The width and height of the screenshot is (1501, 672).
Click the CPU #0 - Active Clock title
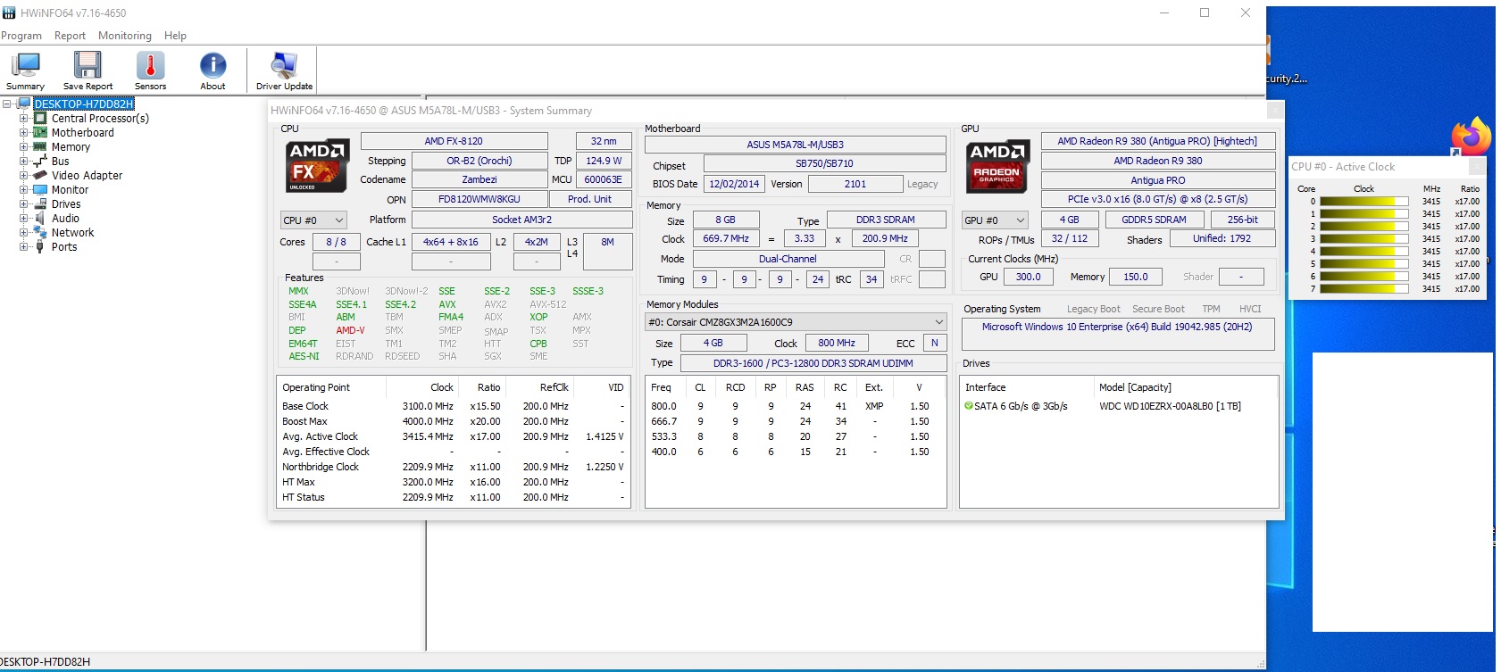[x=1343, y=167]
